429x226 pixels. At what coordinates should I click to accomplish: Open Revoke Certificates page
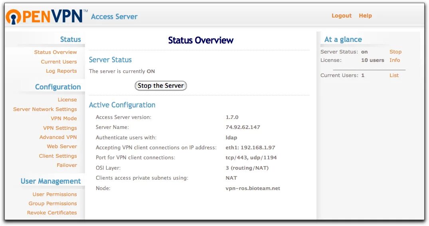(52, 212)
